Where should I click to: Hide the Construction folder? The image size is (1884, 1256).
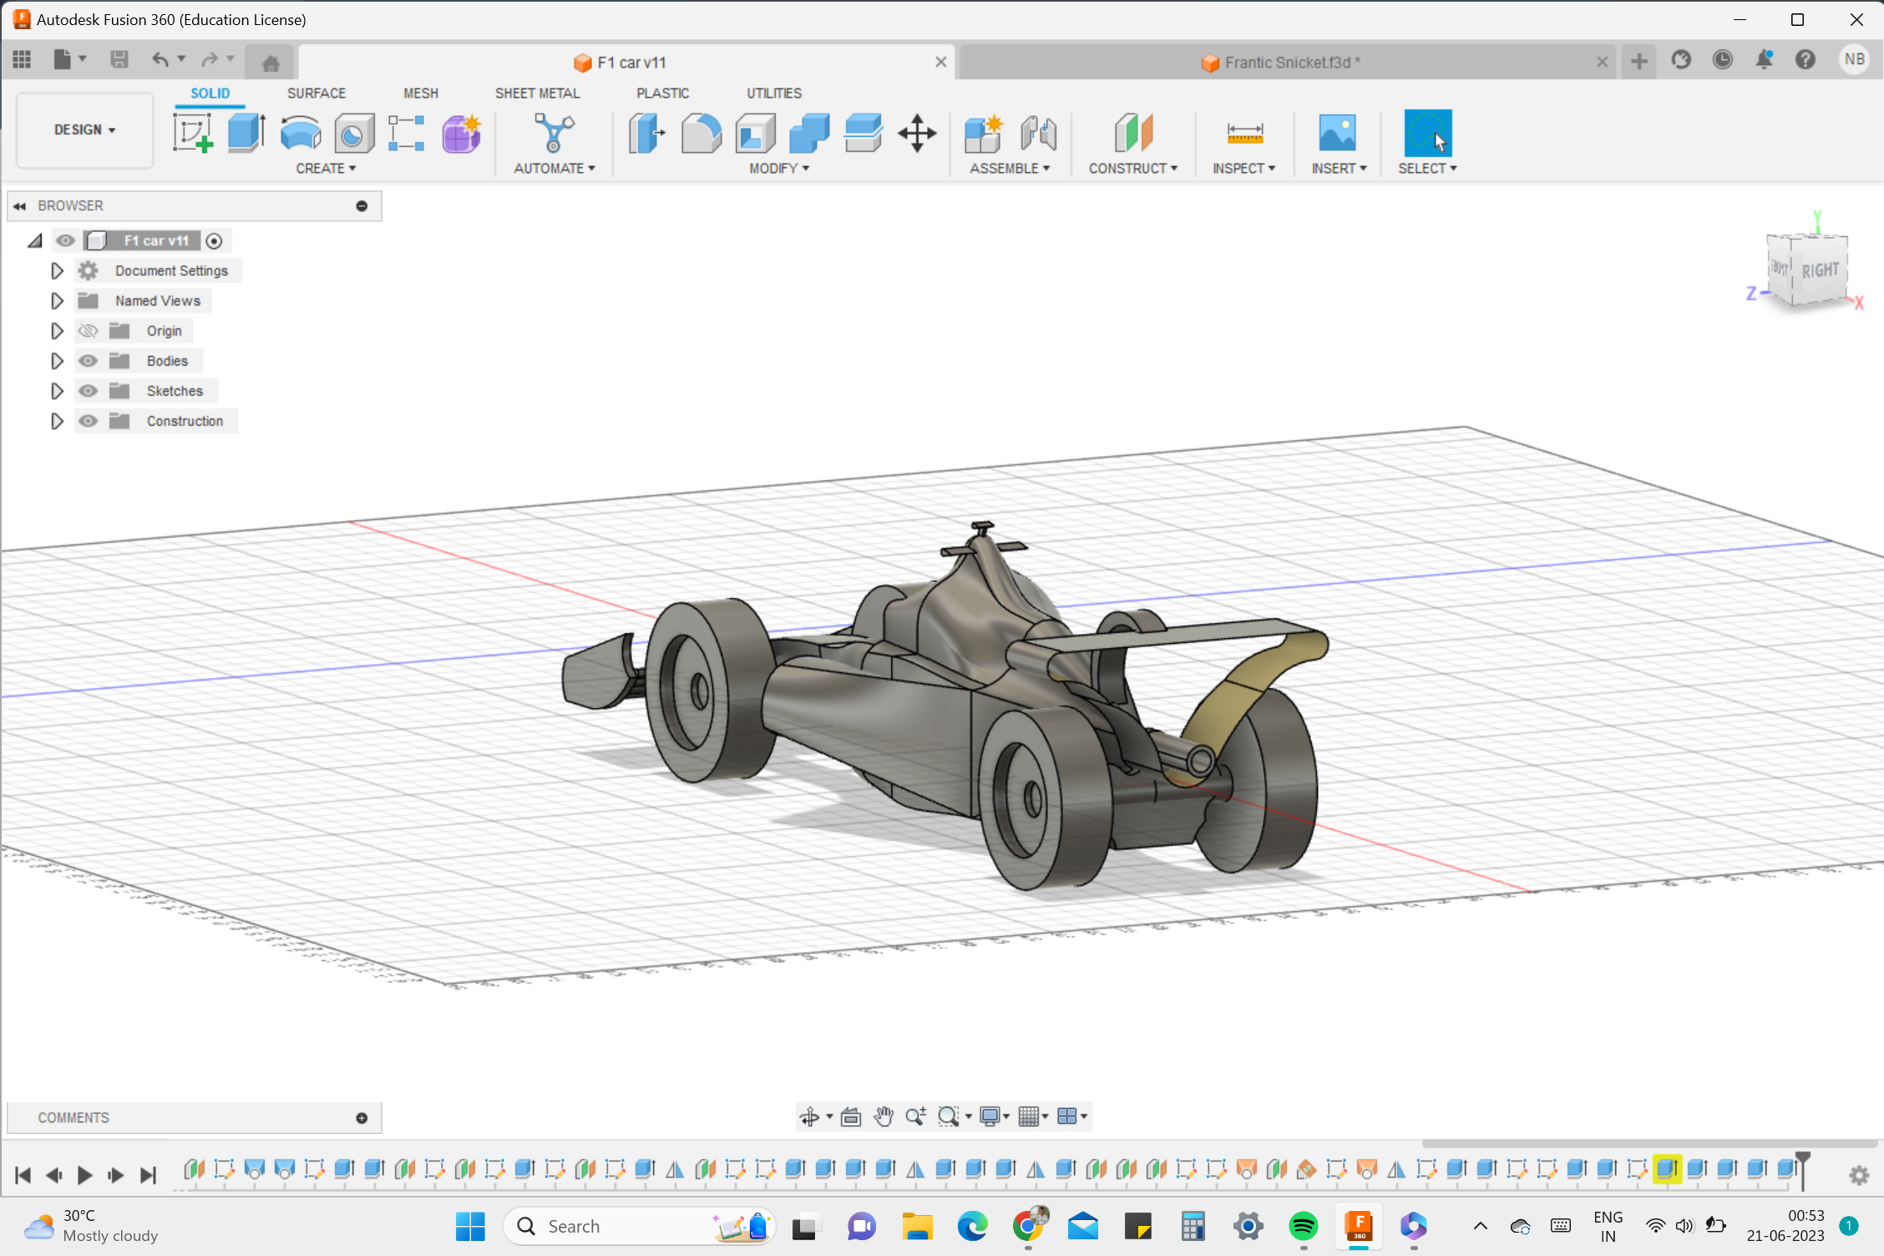coord(88,421)
